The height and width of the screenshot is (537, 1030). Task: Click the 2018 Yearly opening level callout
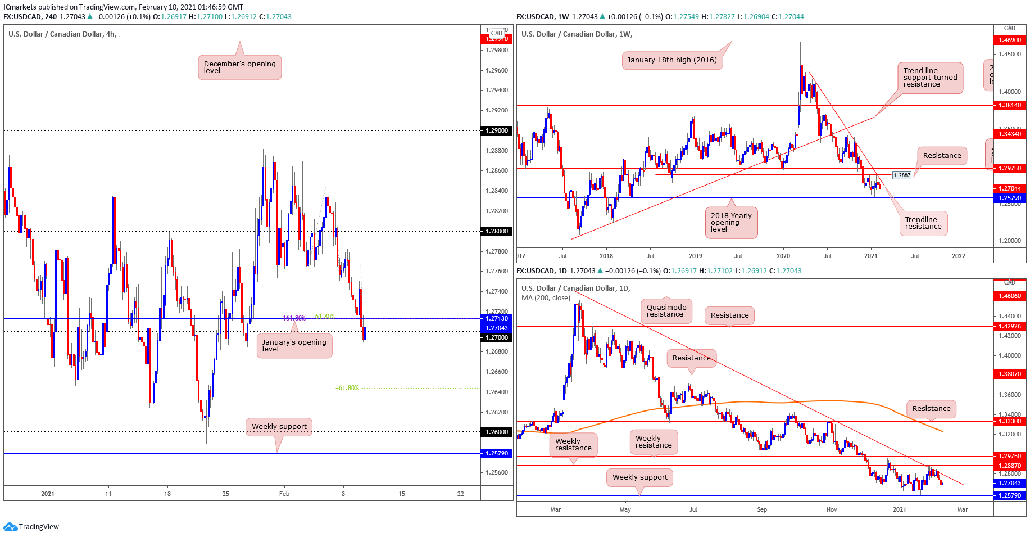pyautogui.click(x=730, y=223)
